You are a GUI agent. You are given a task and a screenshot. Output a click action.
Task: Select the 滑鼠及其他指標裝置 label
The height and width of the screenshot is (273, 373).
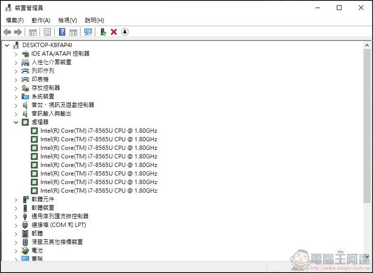(x=57, y=242)
